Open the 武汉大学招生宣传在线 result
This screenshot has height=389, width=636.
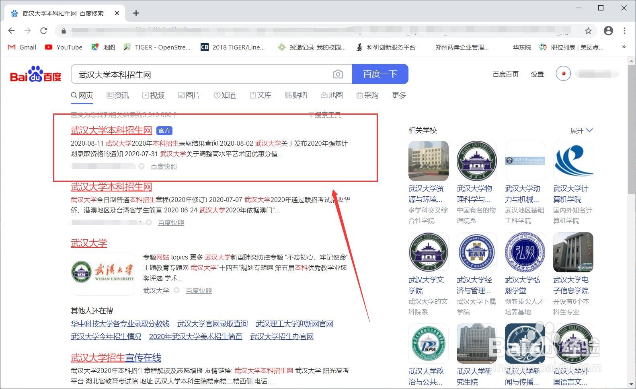[x=116, y=358]
